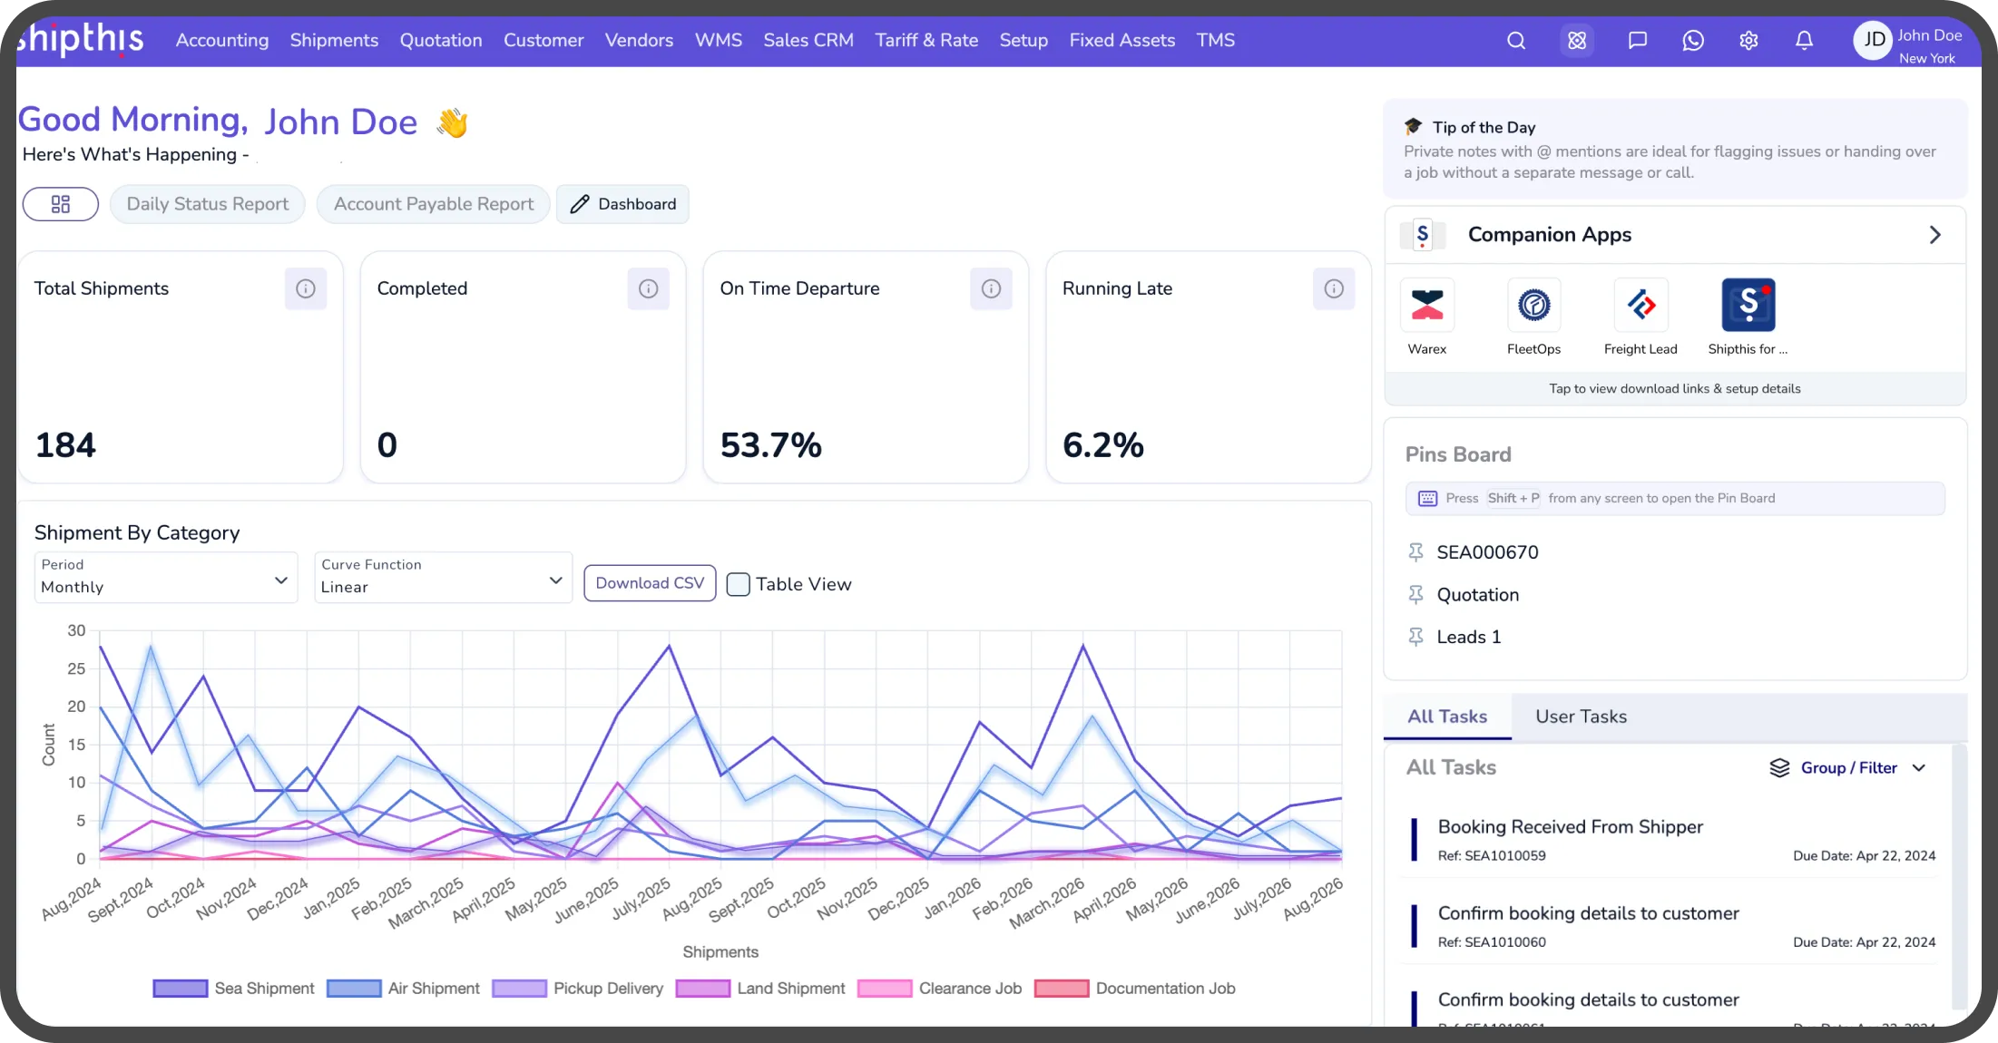
Task: Open the notifications bell
Action: (x=1804, y=41)
